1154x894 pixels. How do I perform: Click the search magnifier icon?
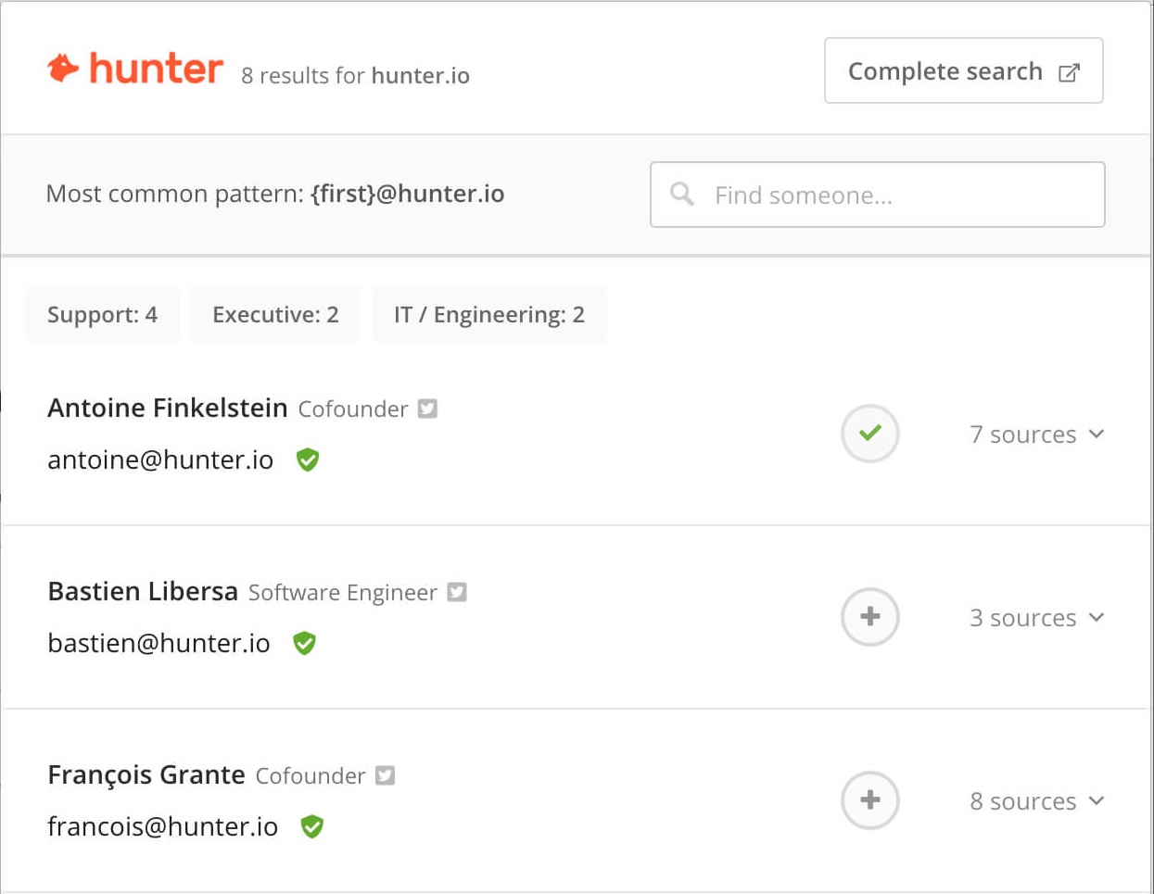tap(682, 195)
